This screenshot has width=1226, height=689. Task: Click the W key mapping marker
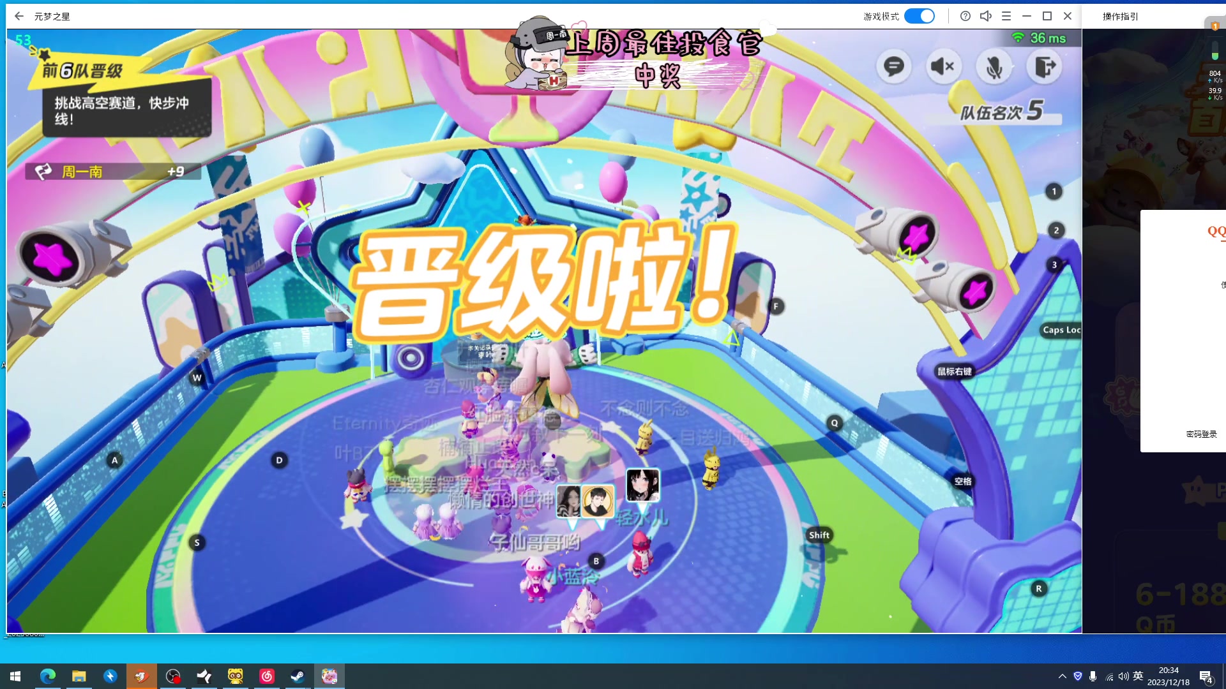tap(197, 378)
